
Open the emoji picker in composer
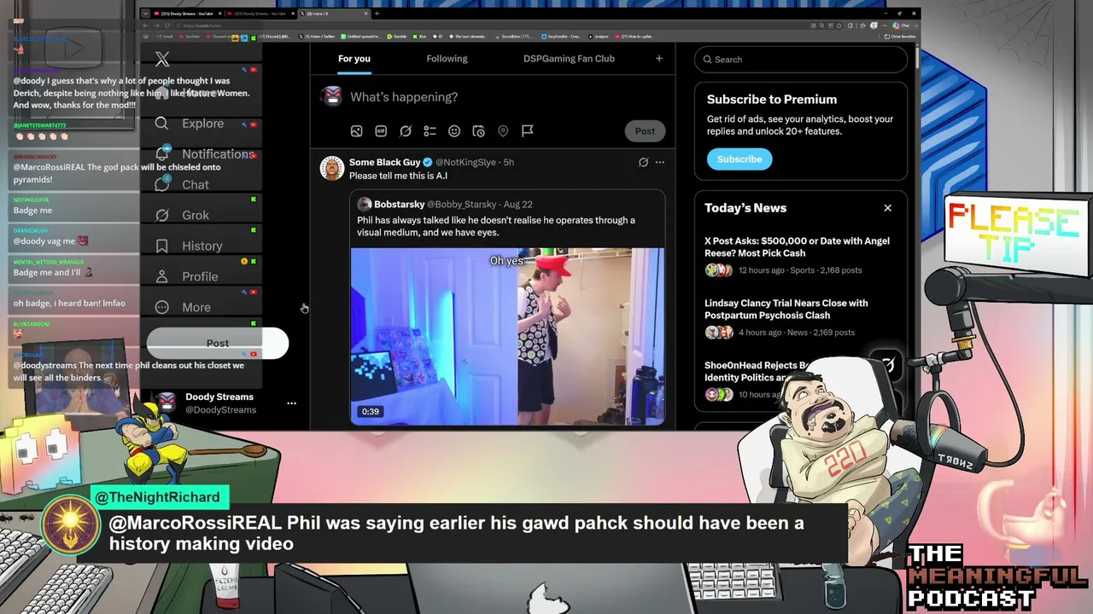pos(454,131)
